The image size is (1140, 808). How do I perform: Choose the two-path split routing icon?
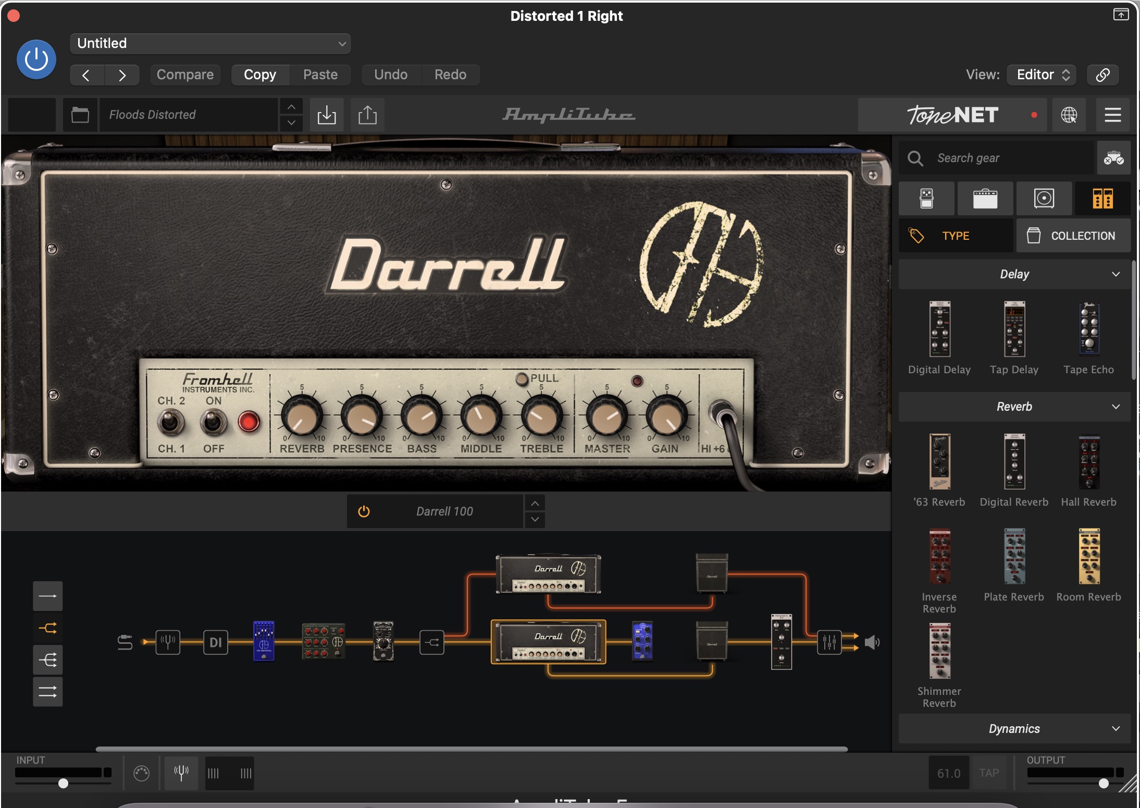pos(47,628)
